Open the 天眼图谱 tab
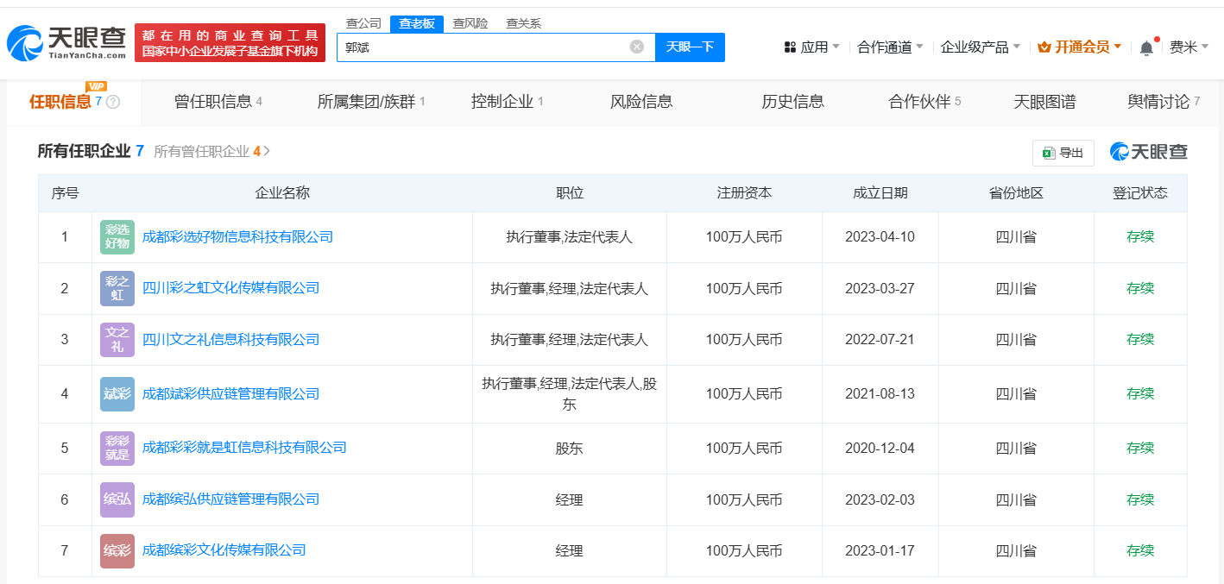 coord(1044,102)
